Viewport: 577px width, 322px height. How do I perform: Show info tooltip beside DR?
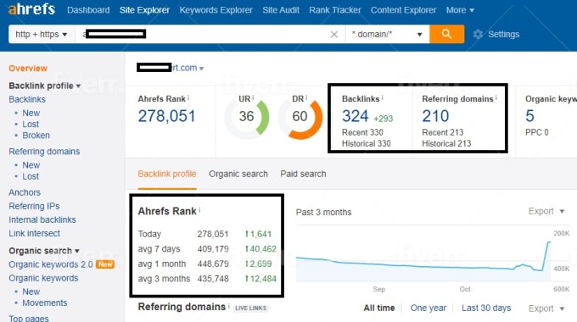click(306, 97)
